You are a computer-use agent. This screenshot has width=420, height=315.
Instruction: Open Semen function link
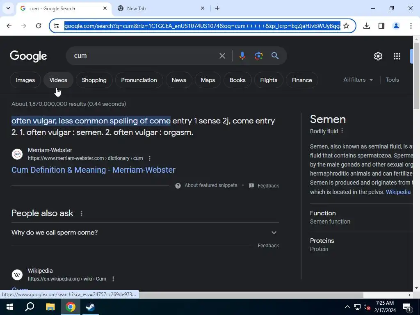click(x=330, y=221)
